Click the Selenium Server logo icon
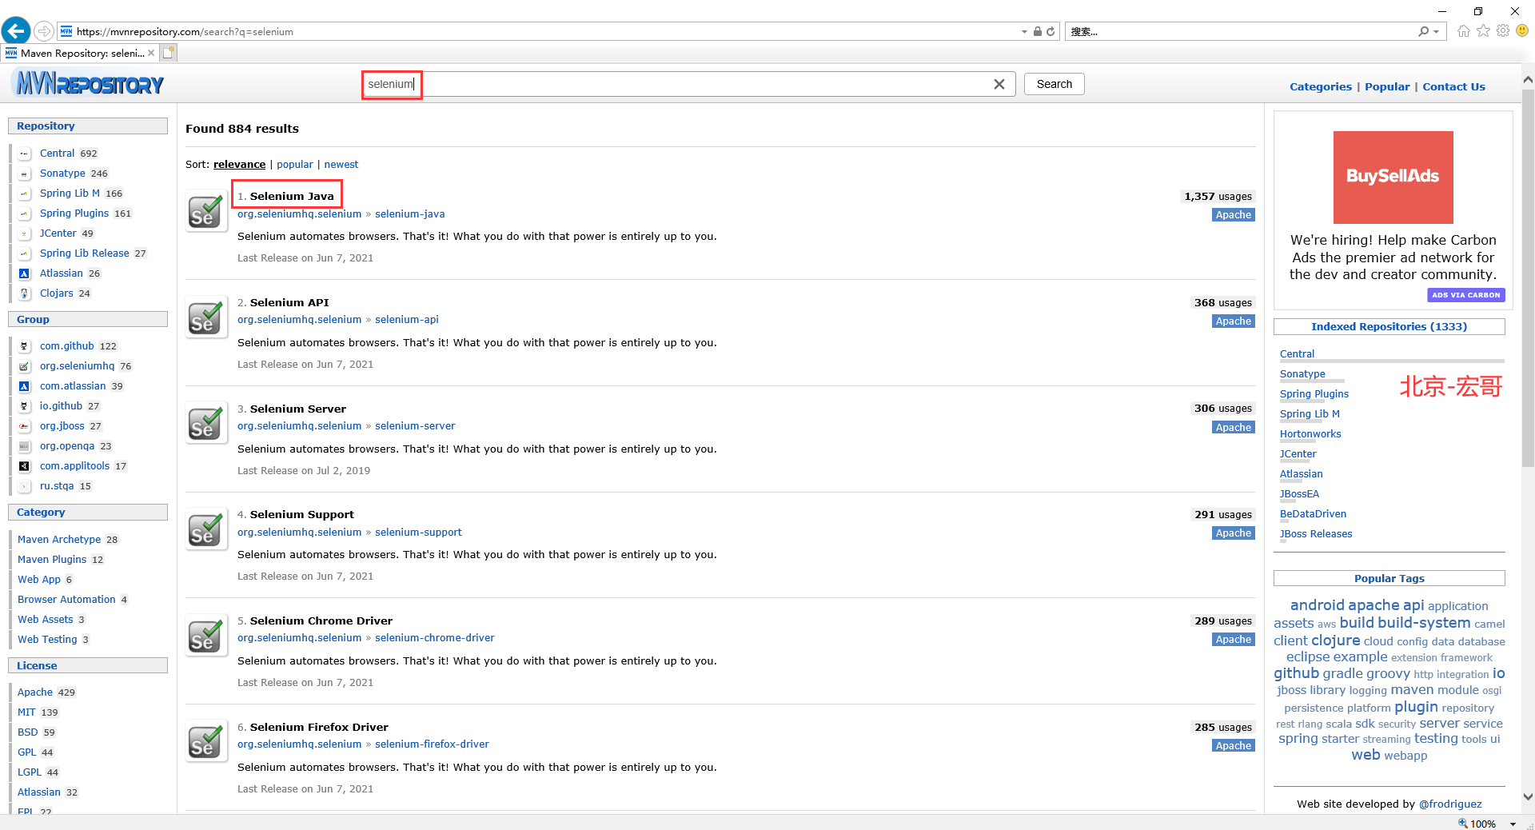 (205, 424)
